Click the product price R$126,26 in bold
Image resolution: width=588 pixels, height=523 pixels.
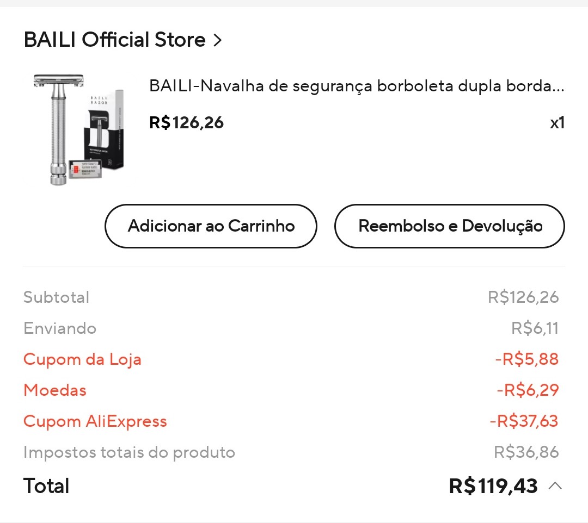click(186, 122)
